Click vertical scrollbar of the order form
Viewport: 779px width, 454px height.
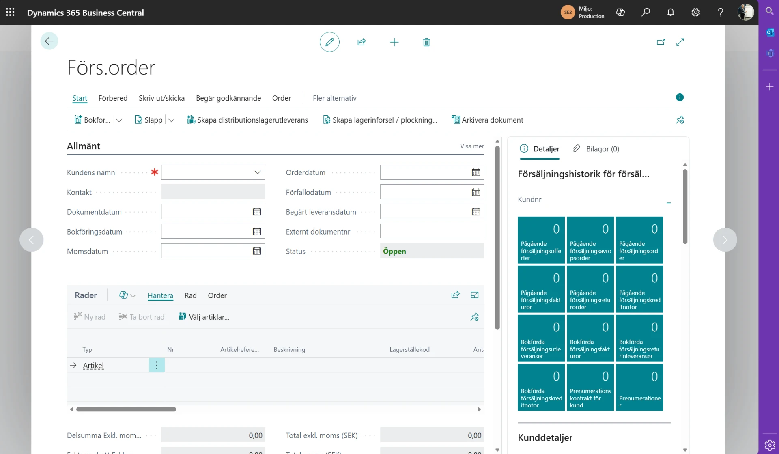[x=497, y=237]
